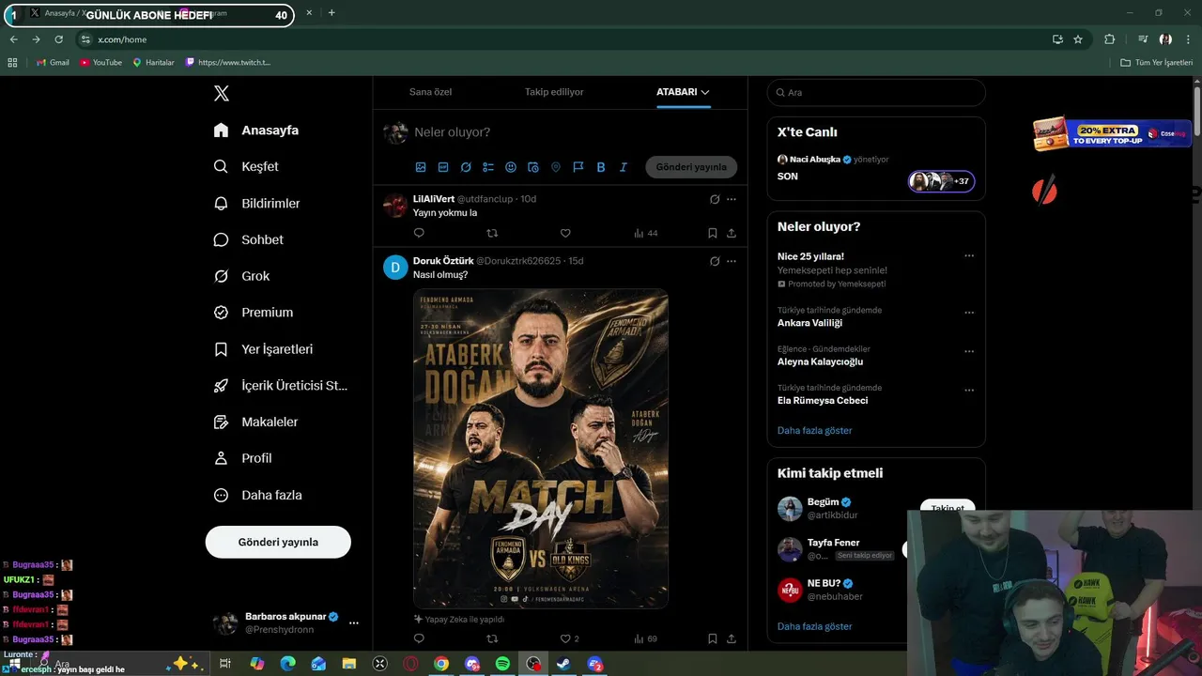Click Daha fazla göster under trends
Image resolution: width=1202 pixels, height=676 pixels.
(x=815, y=430)
